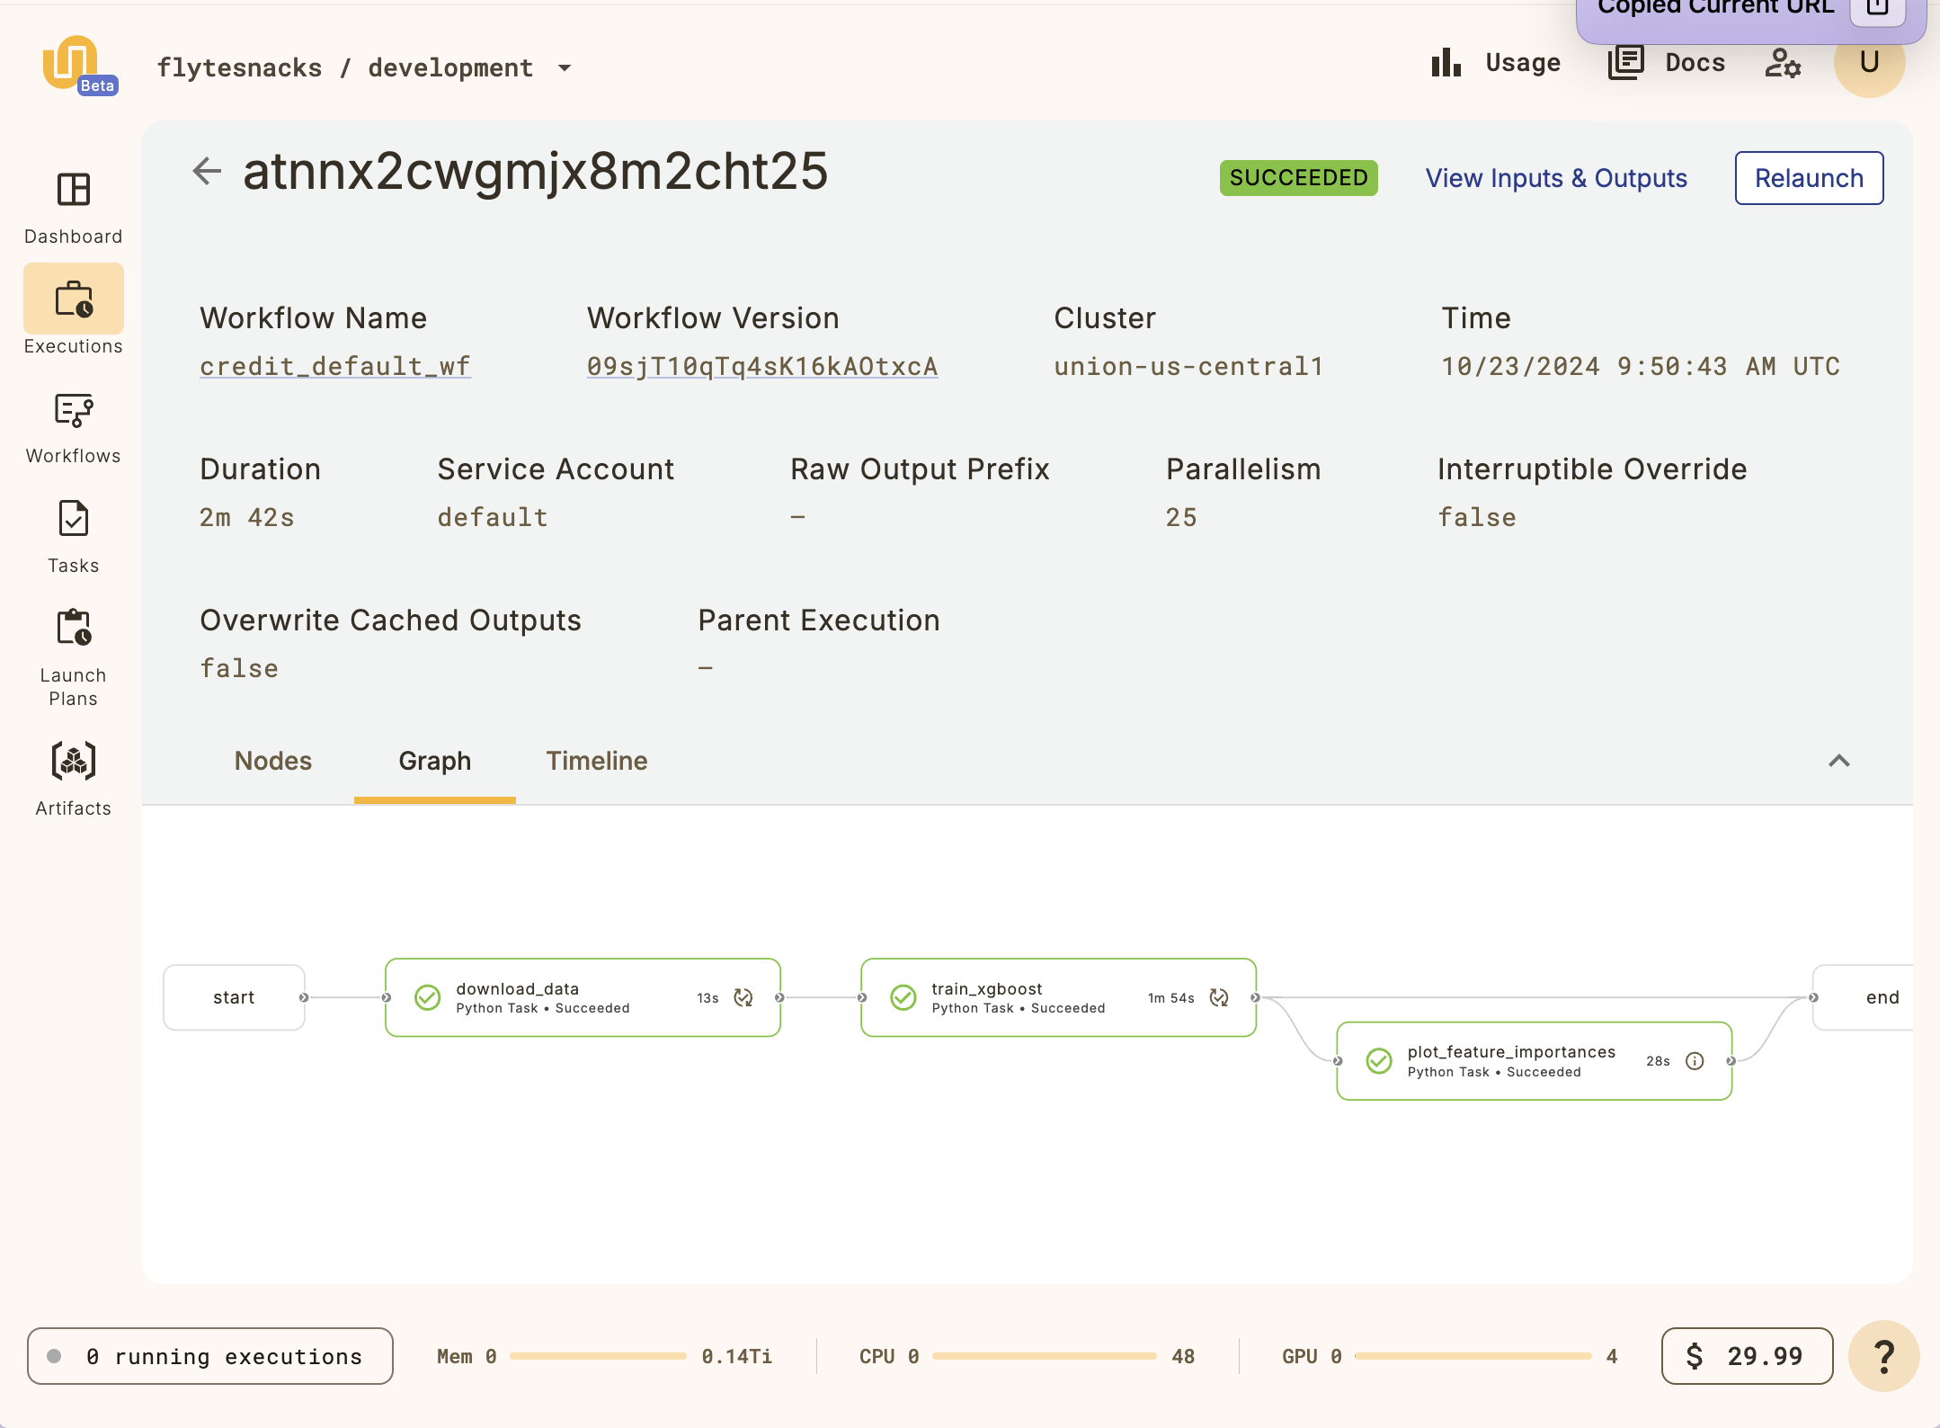
Task: Open the Artifacts sidebar icon
Action: coord(73,763)
